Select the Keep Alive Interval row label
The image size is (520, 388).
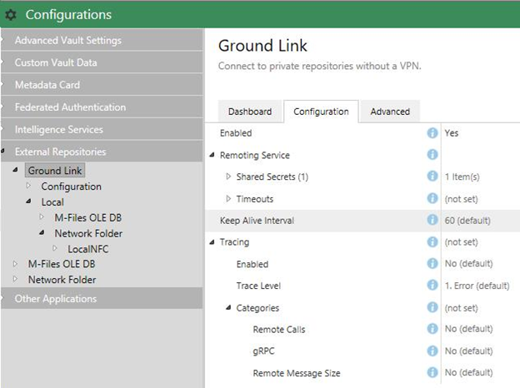[257, 221]
